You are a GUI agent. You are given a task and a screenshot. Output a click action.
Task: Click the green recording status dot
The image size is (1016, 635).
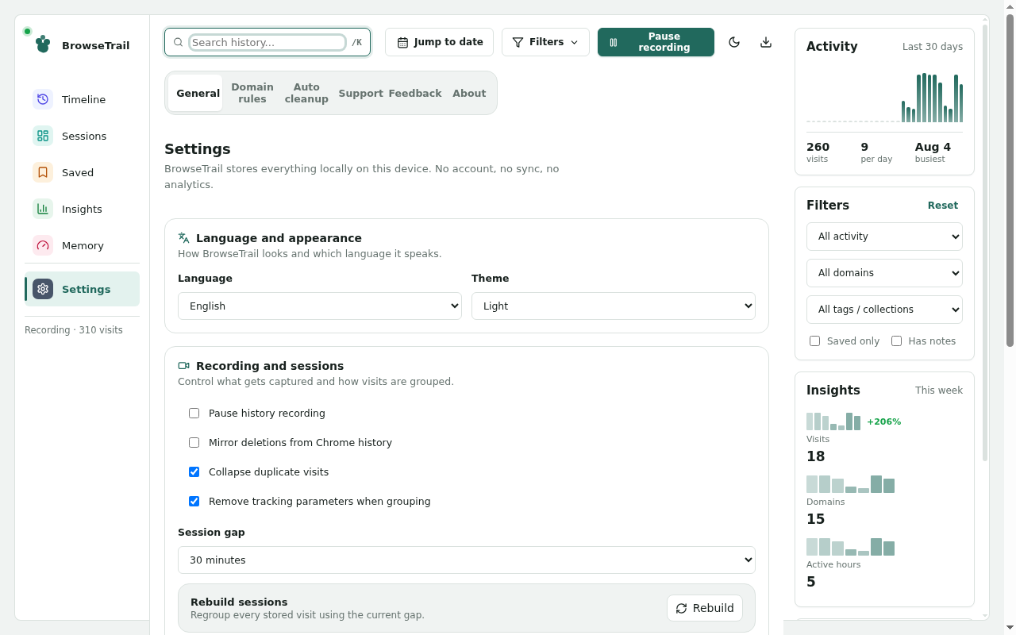(x=27, y=32)
